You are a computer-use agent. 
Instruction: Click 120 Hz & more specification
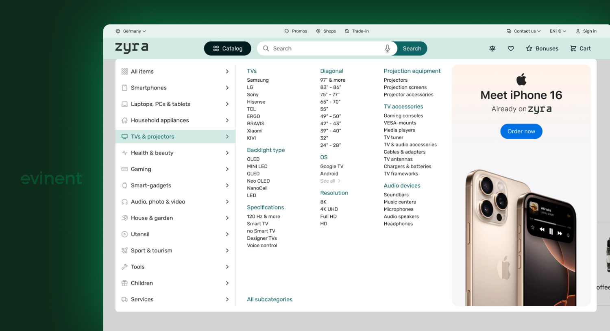tap(264, 216)
